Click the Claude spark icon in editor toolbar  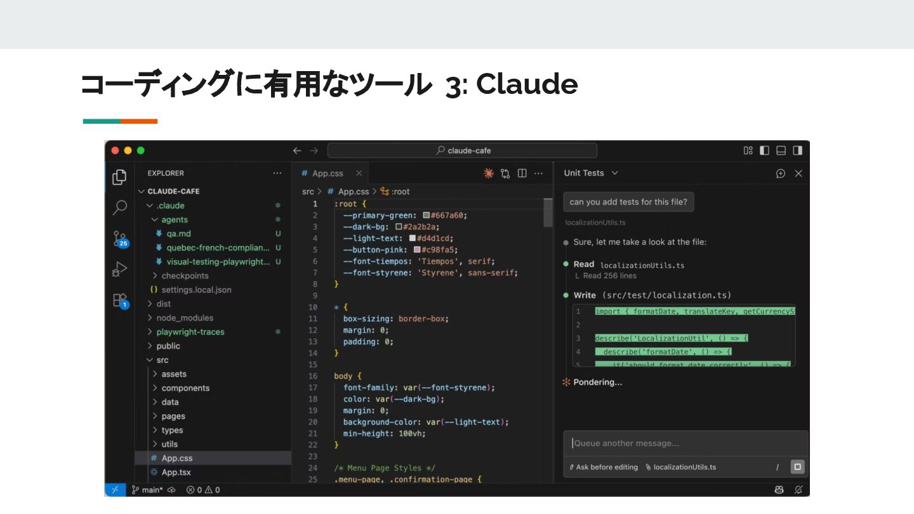click(489, 173)
